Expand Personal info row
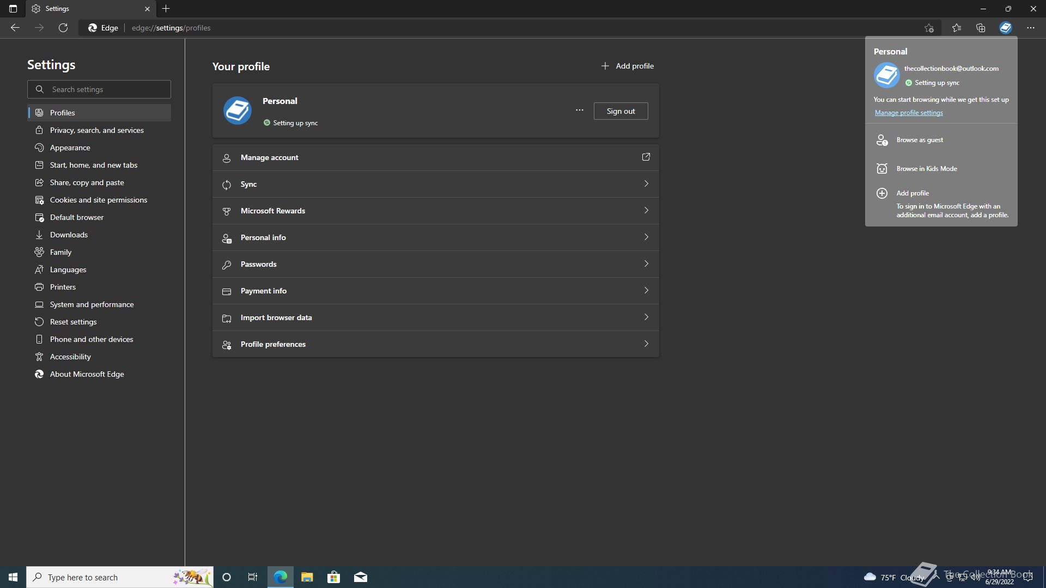 coord(436,237)
